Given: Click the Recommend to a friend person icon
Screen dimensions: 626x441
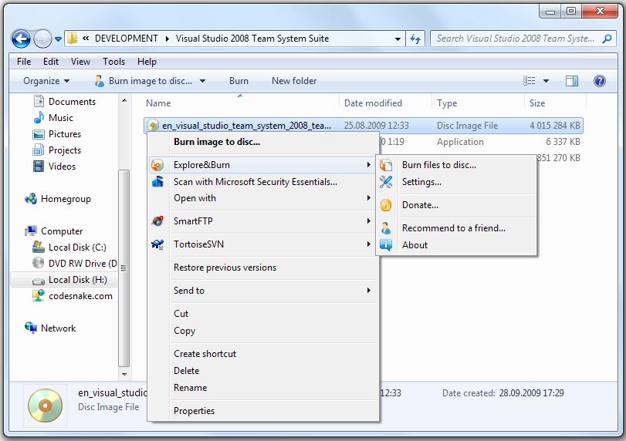Looking at the screenshot, I should tap(386, 228).
